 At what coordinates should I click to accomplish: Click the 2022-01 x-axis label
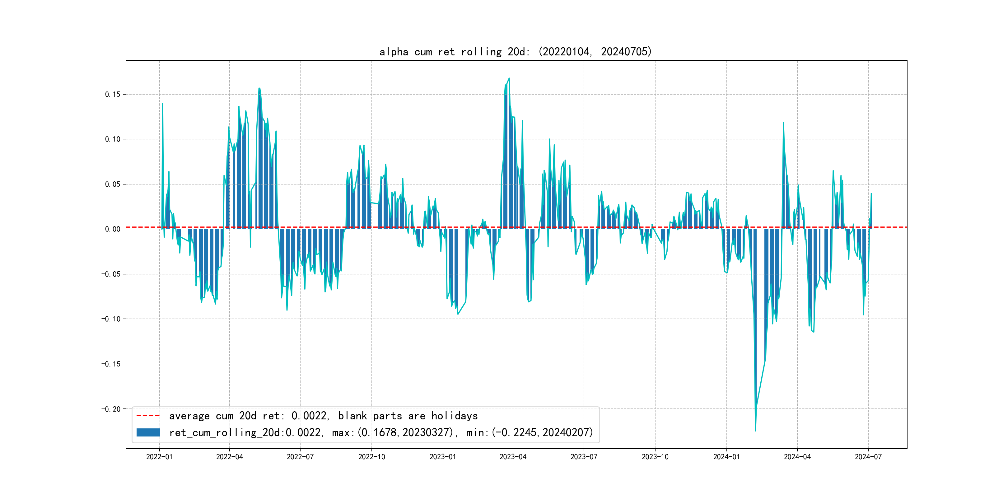159,457
